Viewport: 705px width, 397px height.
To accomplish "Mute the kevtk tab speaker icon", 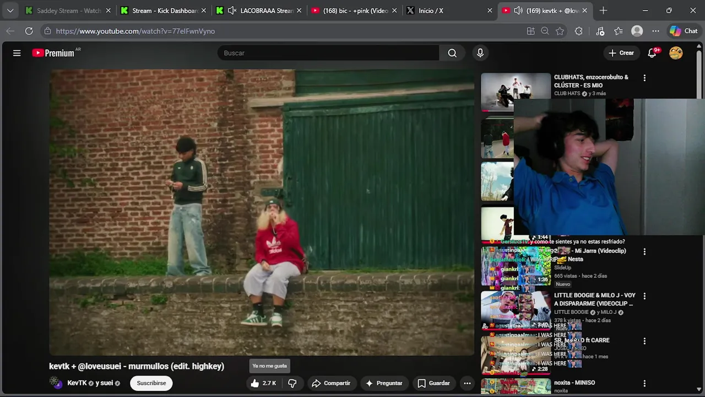I will click(x=518, y=10).
